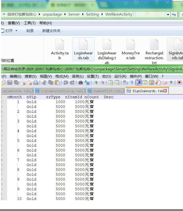Click the Zoom Out magnifier icon
Image resolution: width=183 pixels, height=211 pixels.
102,82
